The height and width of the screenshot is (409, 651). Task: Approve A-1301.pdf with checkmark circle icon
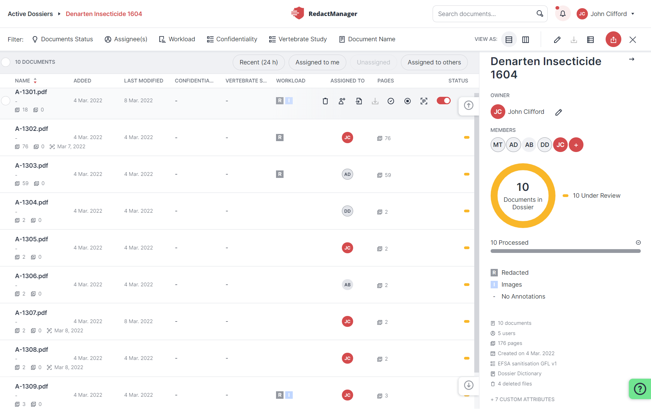click(391, 101)
